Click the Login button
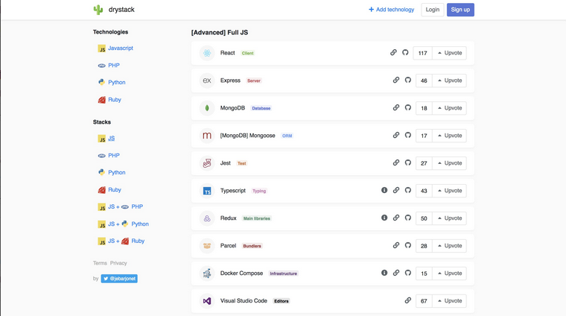566x316 pixels. click(x=433, y=10)
